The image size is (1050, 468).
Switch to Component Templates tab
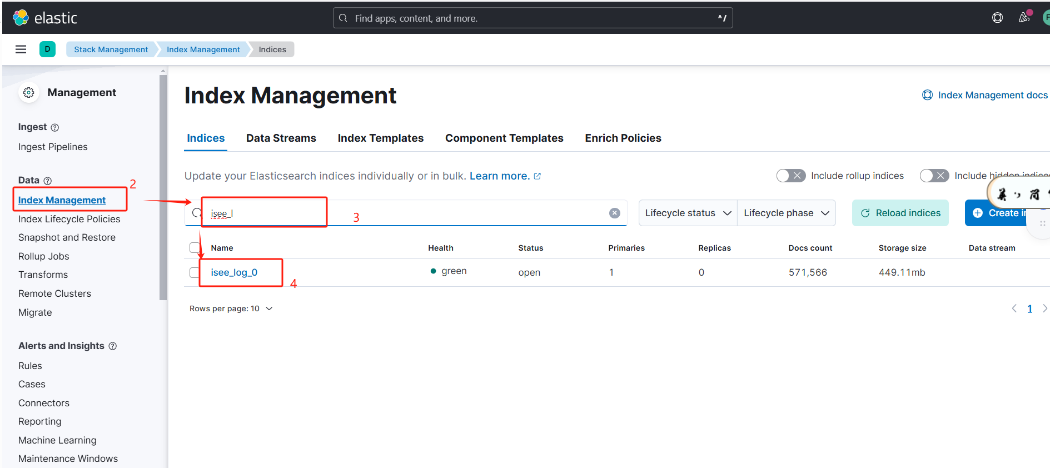pyautogui.click(x=504, y=138)
